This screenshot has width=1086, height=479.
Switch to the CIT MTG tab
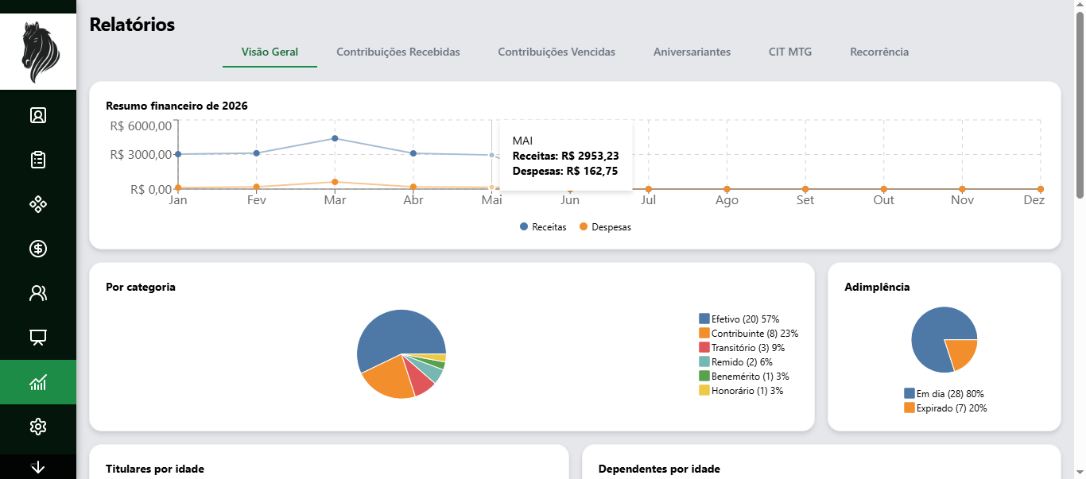pyautogui.click(x=790, y=52)
